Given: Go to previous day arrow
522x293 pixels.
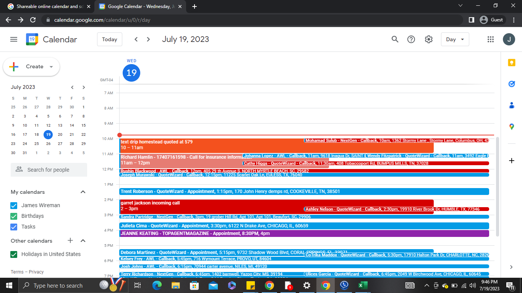Looking at the screenshot, I should point(136,39).
